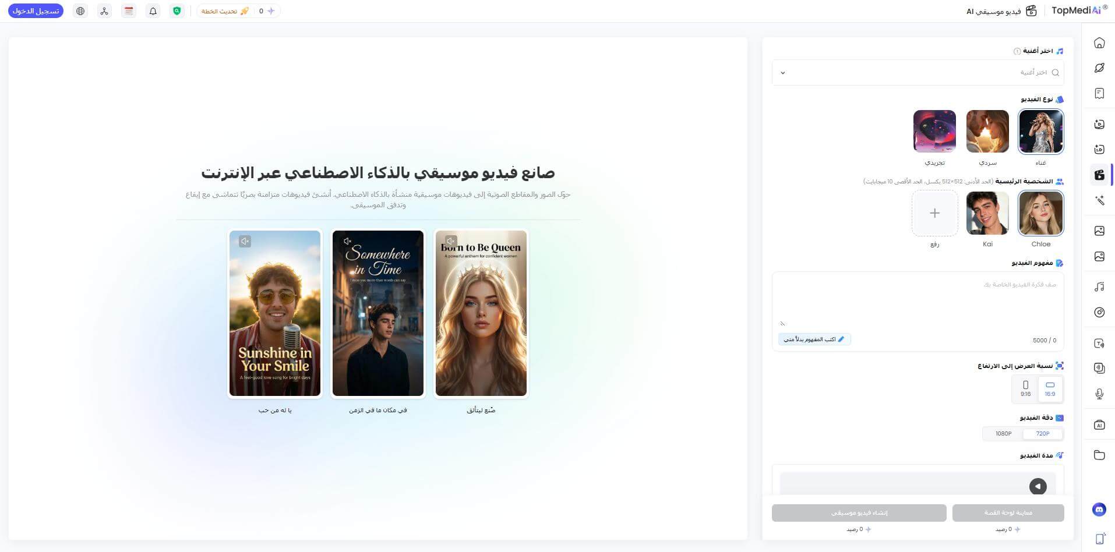The width and height of the screenshot is (1115, 552).
Task: Open the microphone tool in the sidebar
Action: (x=1099, y=394)
